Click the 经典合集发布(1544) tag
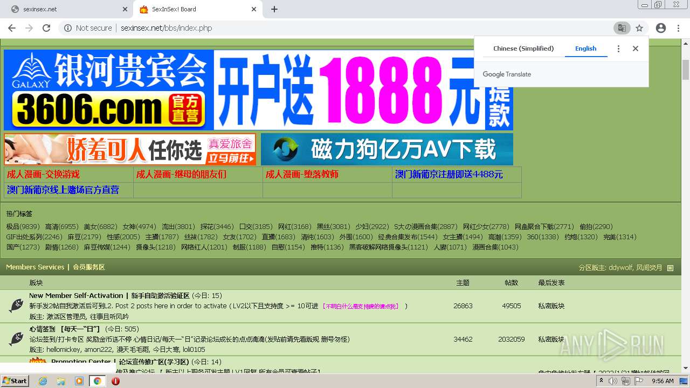 tap(408, 237)
